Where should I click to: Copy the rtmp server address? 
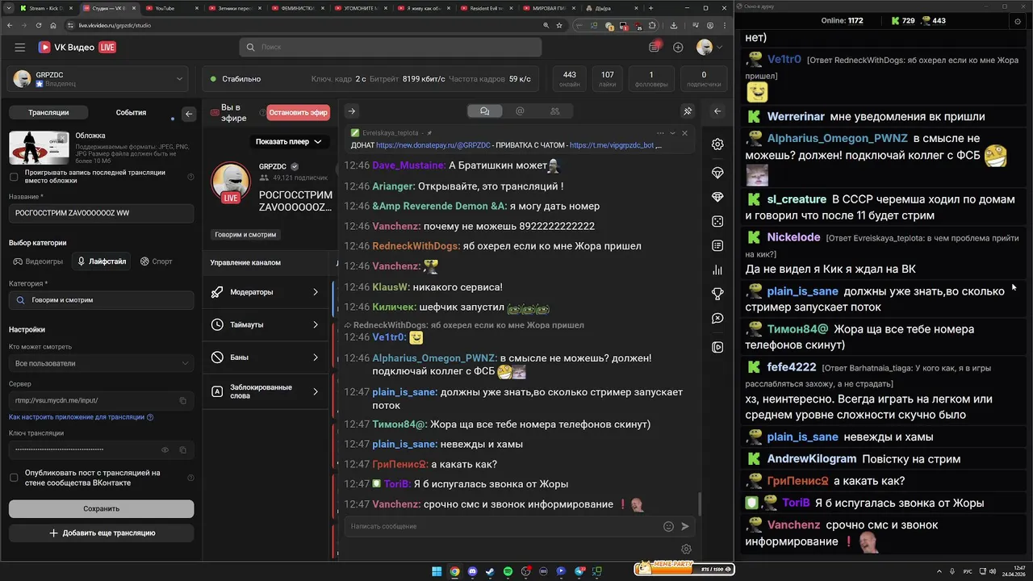click(182, 400)
